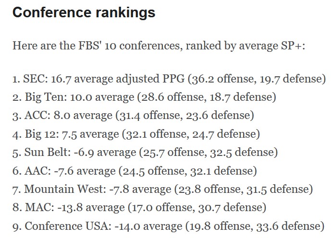
Task: Select the ACC conference name in third place
Action: [x=33, y=116]
